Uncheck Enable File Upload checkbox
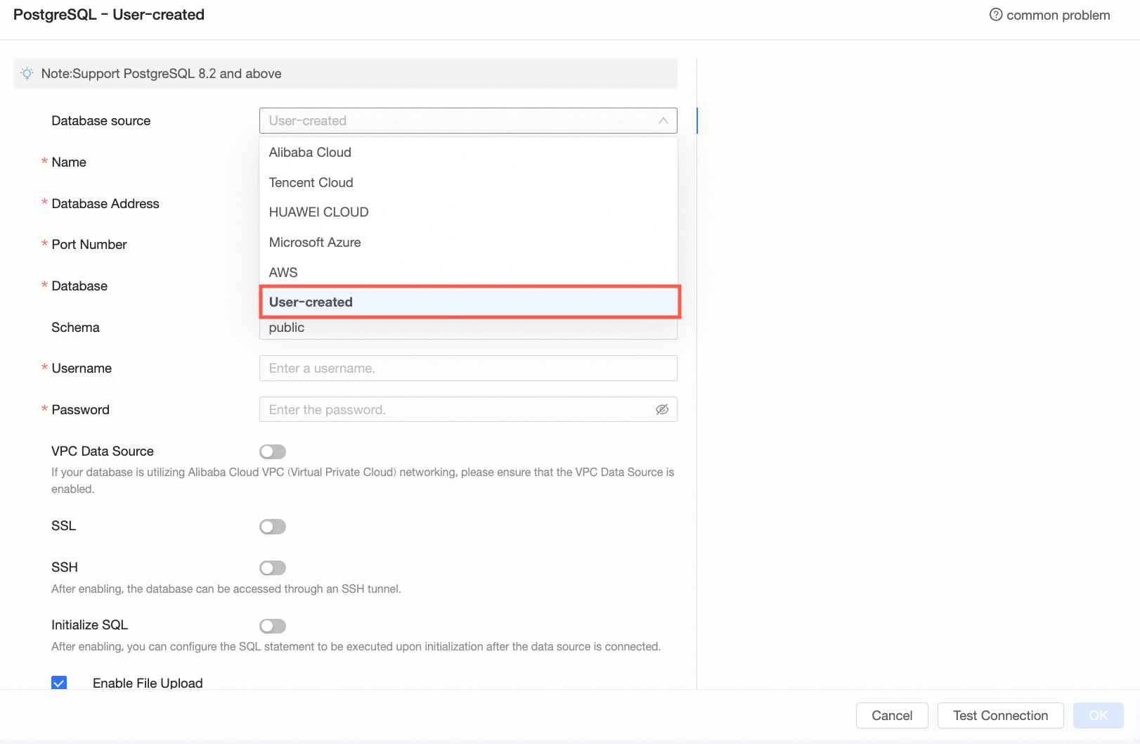1140x744 pixels. click(59, 683)
